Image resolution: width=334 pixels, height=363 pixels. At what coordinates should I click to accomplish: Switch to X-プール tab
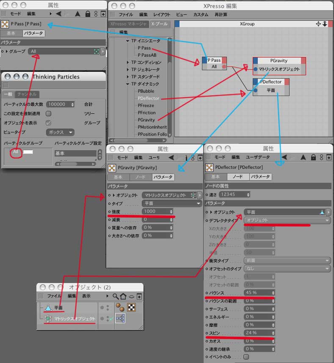point(160,24)
